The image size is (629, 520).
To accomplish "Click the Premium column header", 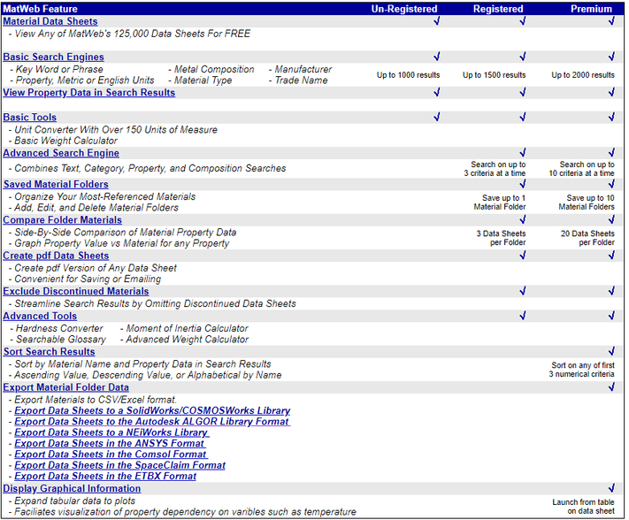I will (x=591, y=9).
